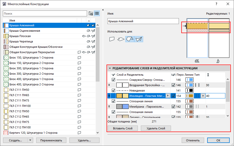Toggle the Shell use-for icon

click(x=139, y=39)
